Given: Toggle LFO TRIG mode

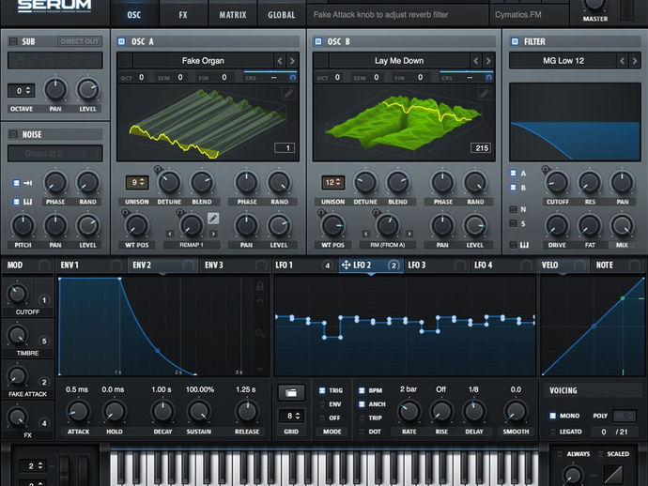Looking at the screenshot, I should [x=322, y=390].
